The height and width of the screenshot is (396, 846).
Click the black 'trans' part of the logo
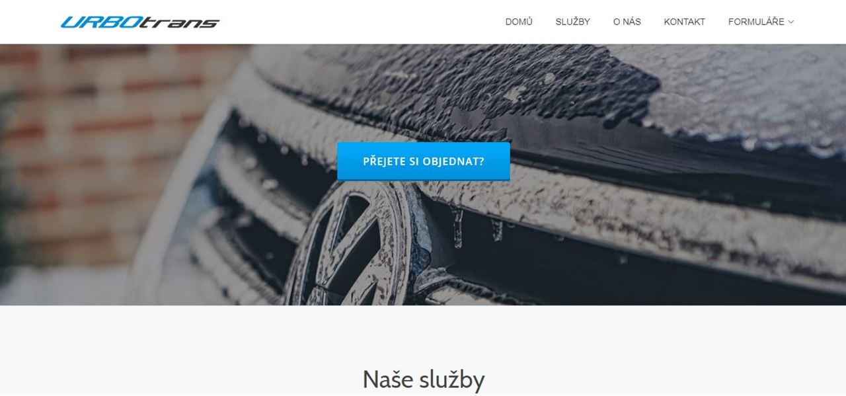(180, 22)
